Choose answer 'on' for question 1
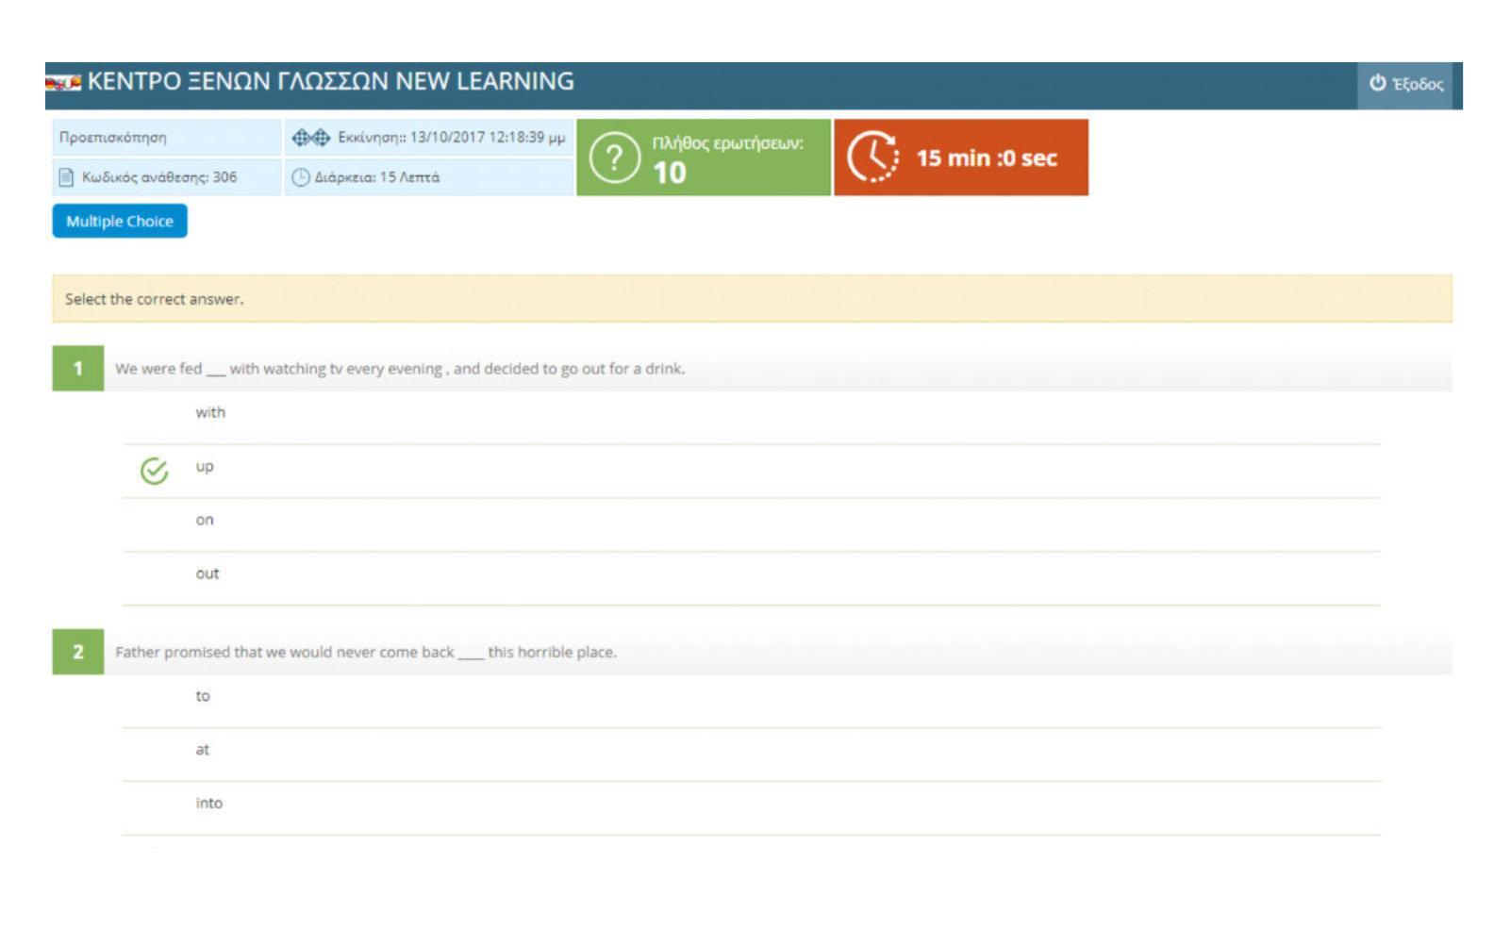Image resolution: width=1511 pixels, height=930 pixels. click(x=205, y=521)
